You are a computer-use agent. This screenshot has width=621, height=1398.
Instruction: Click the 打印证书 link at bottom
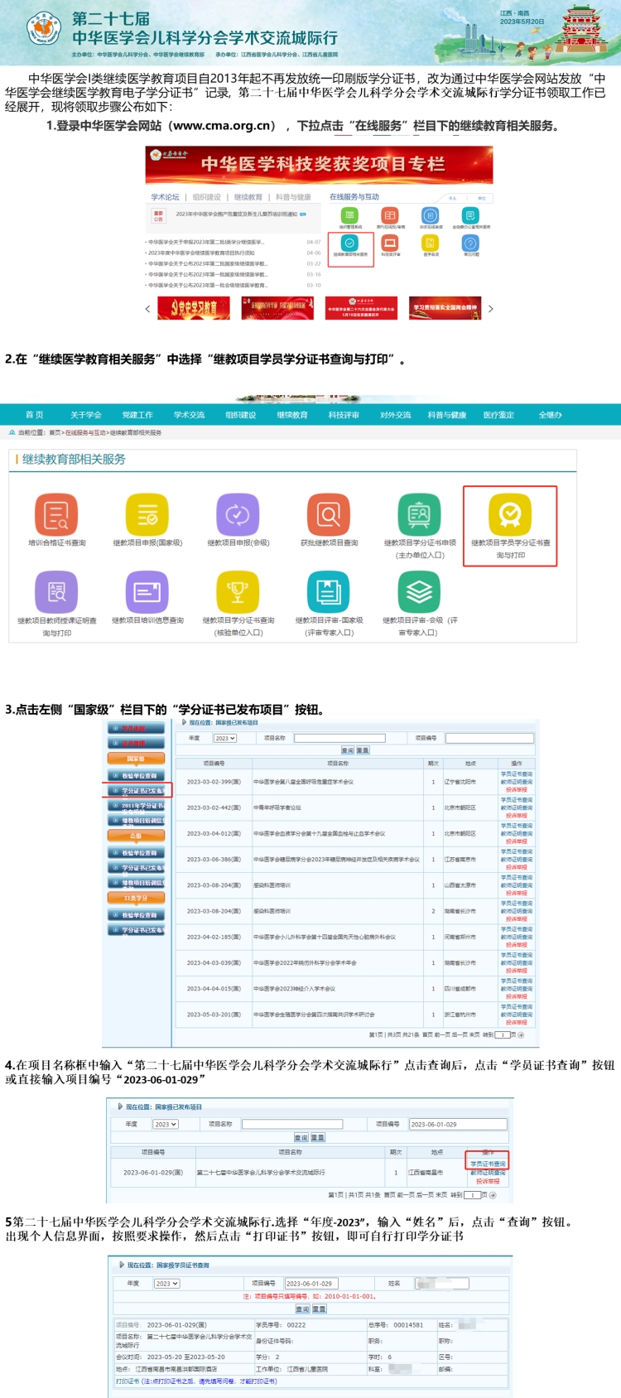(x=128, y=1381)
